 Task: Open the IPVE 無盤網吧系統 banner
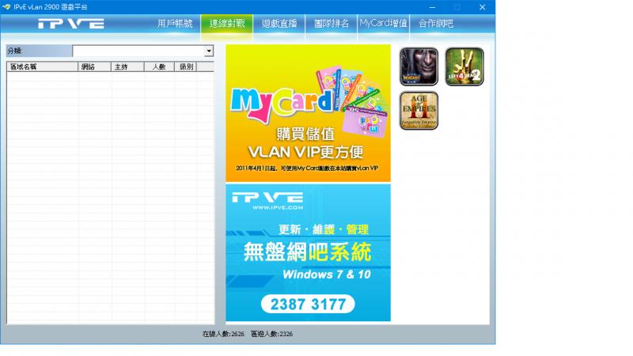[308, 252]
